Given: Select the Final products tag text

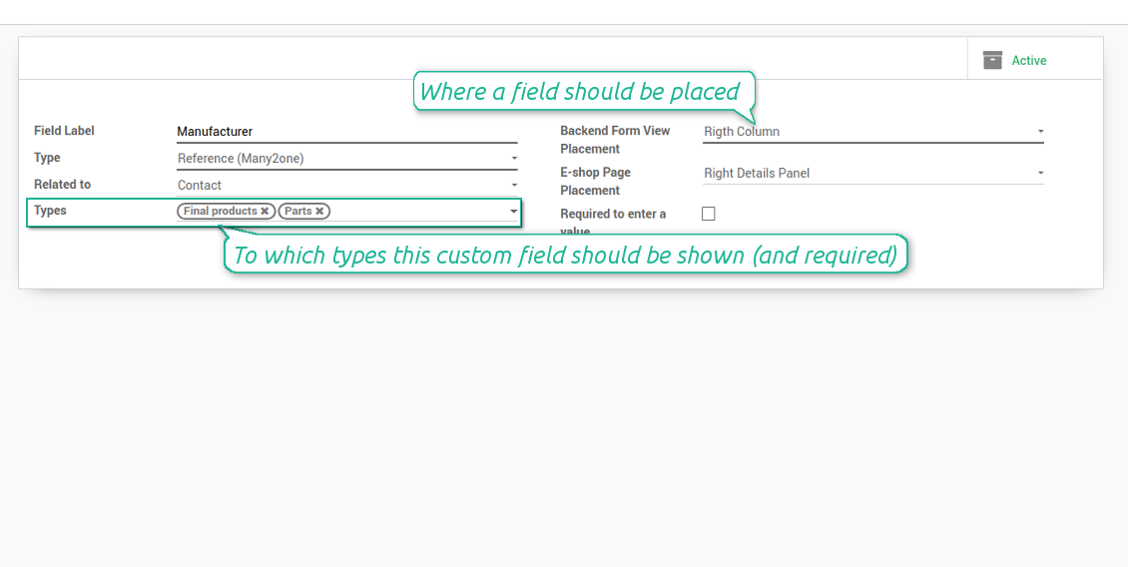Looking at the screenshot, I should (221, 211).
